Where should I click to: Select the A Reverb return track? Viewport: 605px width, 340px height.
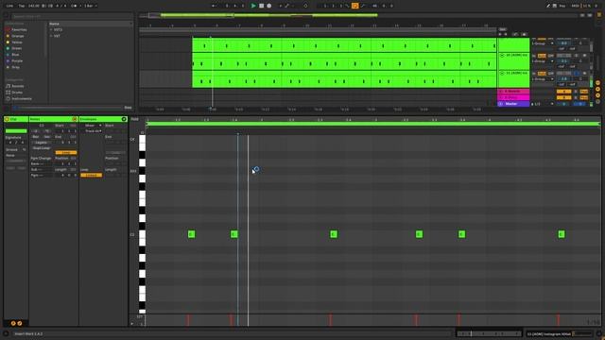513,92
